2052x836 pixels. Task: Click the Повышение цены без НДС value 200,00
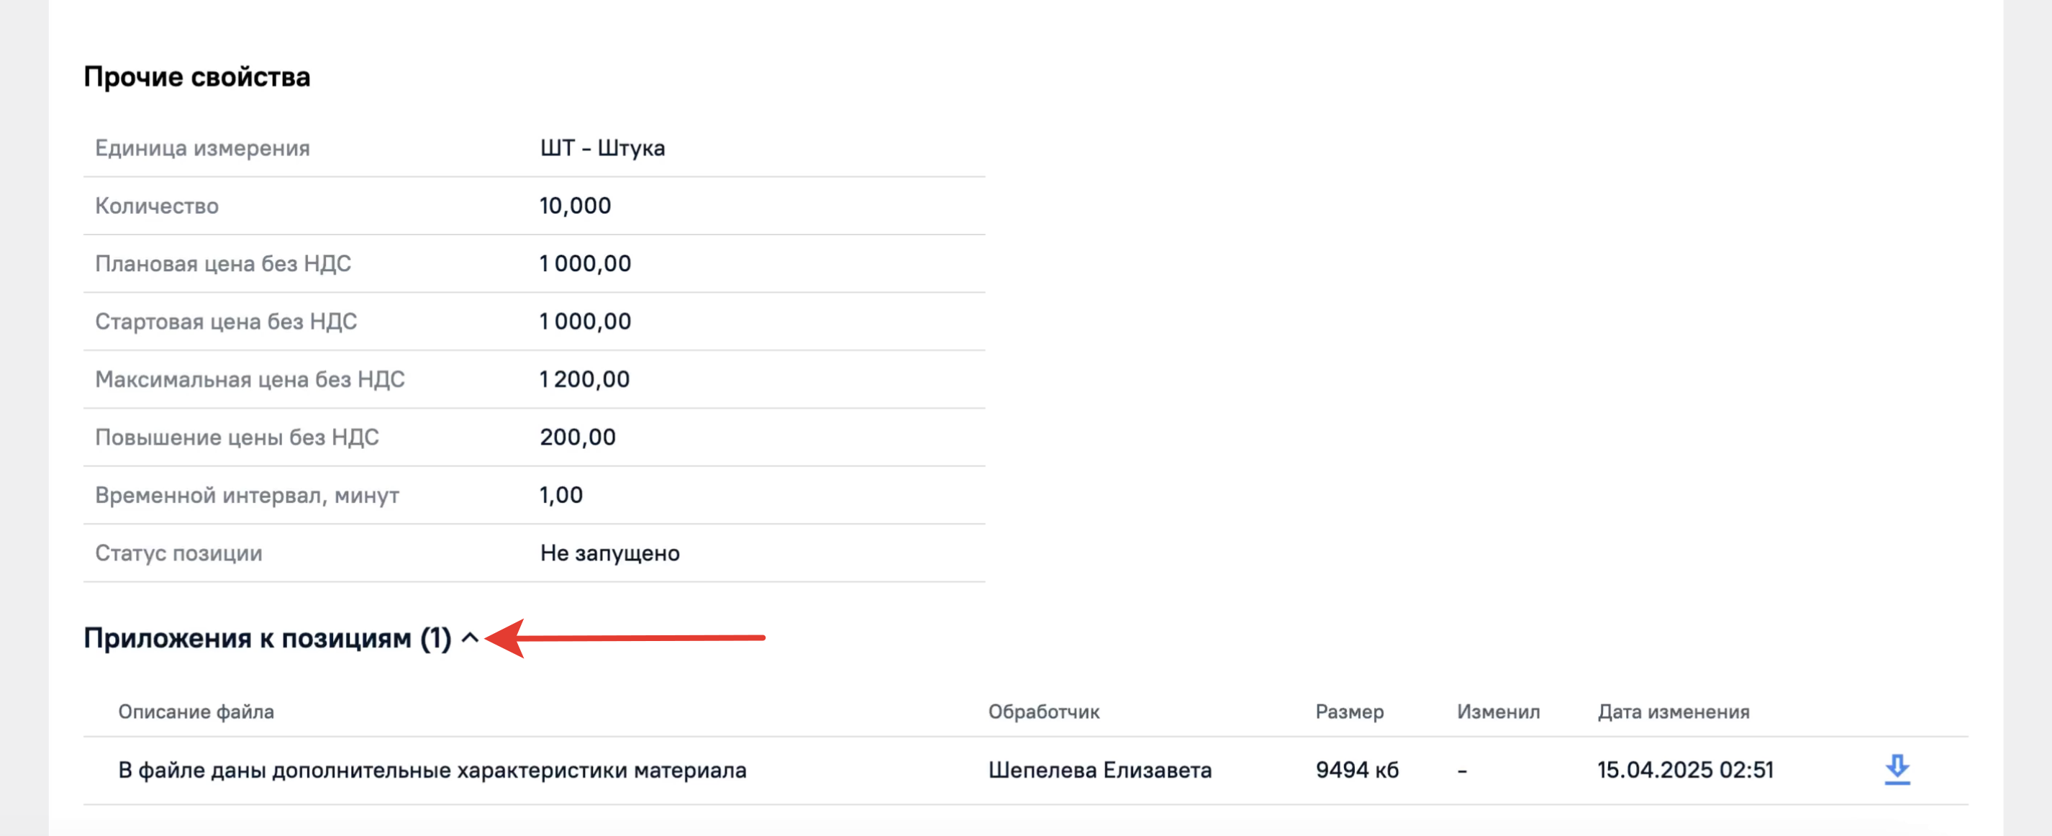click(578, 437)
